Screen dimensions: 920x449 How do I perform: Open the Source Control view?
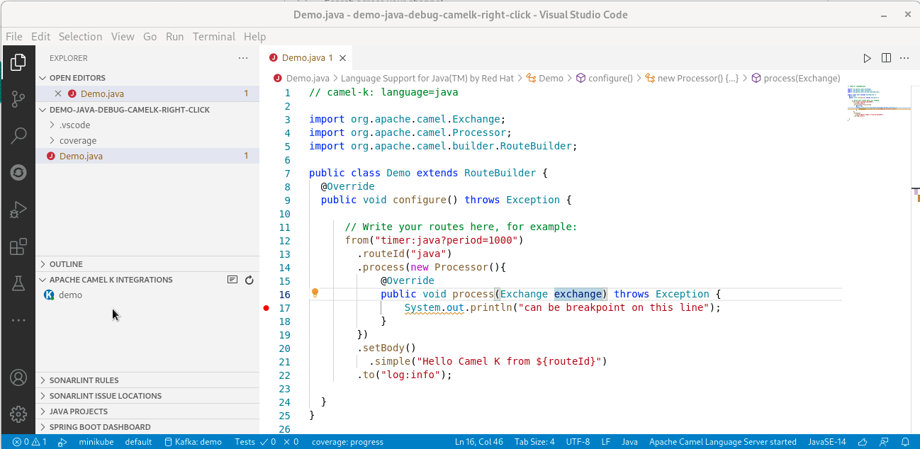[18, 99]
